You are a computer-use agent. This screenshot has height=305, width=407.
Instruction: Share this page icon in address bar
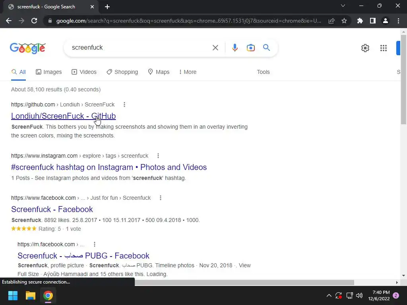click(331, 21)
